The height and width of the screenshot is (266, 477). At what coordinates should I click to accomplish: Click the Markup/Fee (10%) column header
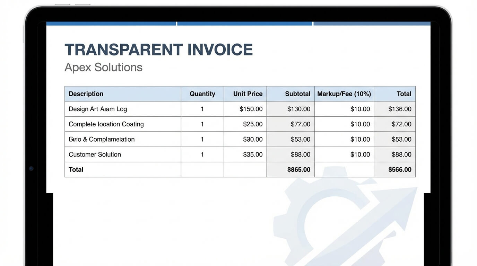[344, 94]
